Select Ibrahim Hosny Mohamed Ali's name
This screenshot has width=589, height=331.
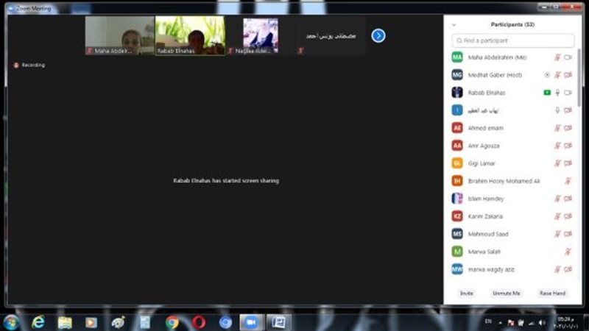[504, 181]
